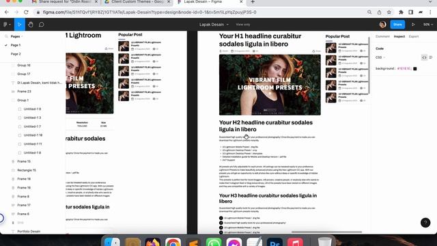
Task: Select the Hand tool
Action: pyautogui.click(x=31, y=25)
